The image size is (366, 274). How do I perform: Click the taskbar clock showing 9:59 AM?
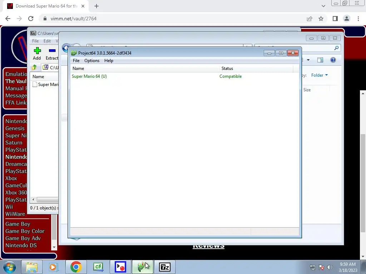coord(348,267)
